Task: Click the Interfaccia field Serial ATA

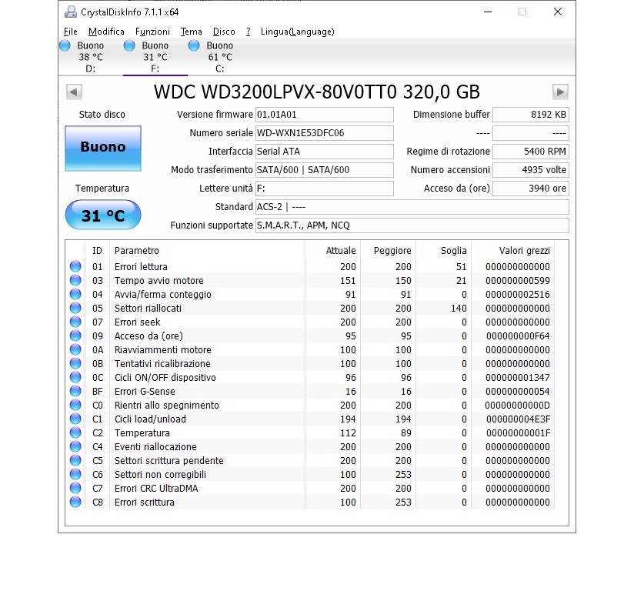Action: [325, 152]
